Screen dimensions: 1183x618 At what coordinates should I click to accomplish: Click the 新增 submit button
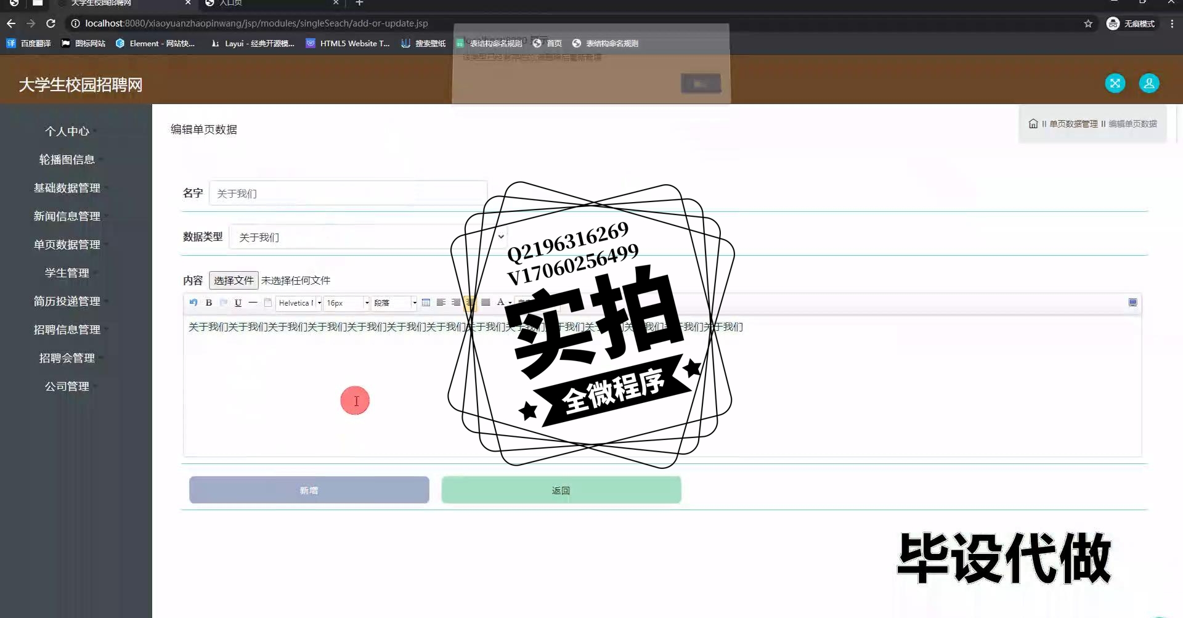pyautogui.click(x=309, y=490)
